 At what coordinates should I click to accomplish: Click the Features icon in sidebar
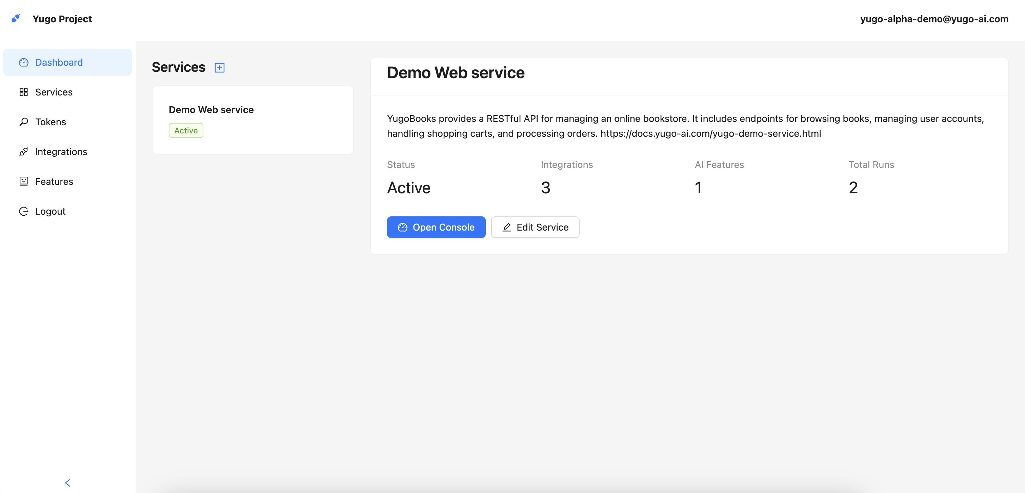pyautogui.click(x=23, y=181)
